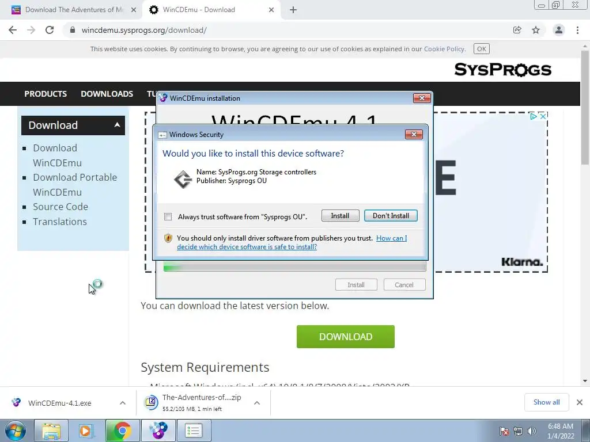The image size is (590, 442).
Task: Switch to Download The Adventures tab
Action: (x=71, y=10)
